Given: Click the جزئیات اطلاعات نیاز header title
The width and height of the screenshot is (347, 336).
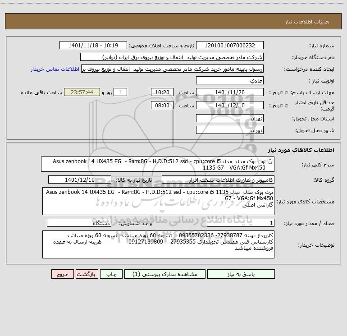Looking at the screenshot, I should click(307, 22).
